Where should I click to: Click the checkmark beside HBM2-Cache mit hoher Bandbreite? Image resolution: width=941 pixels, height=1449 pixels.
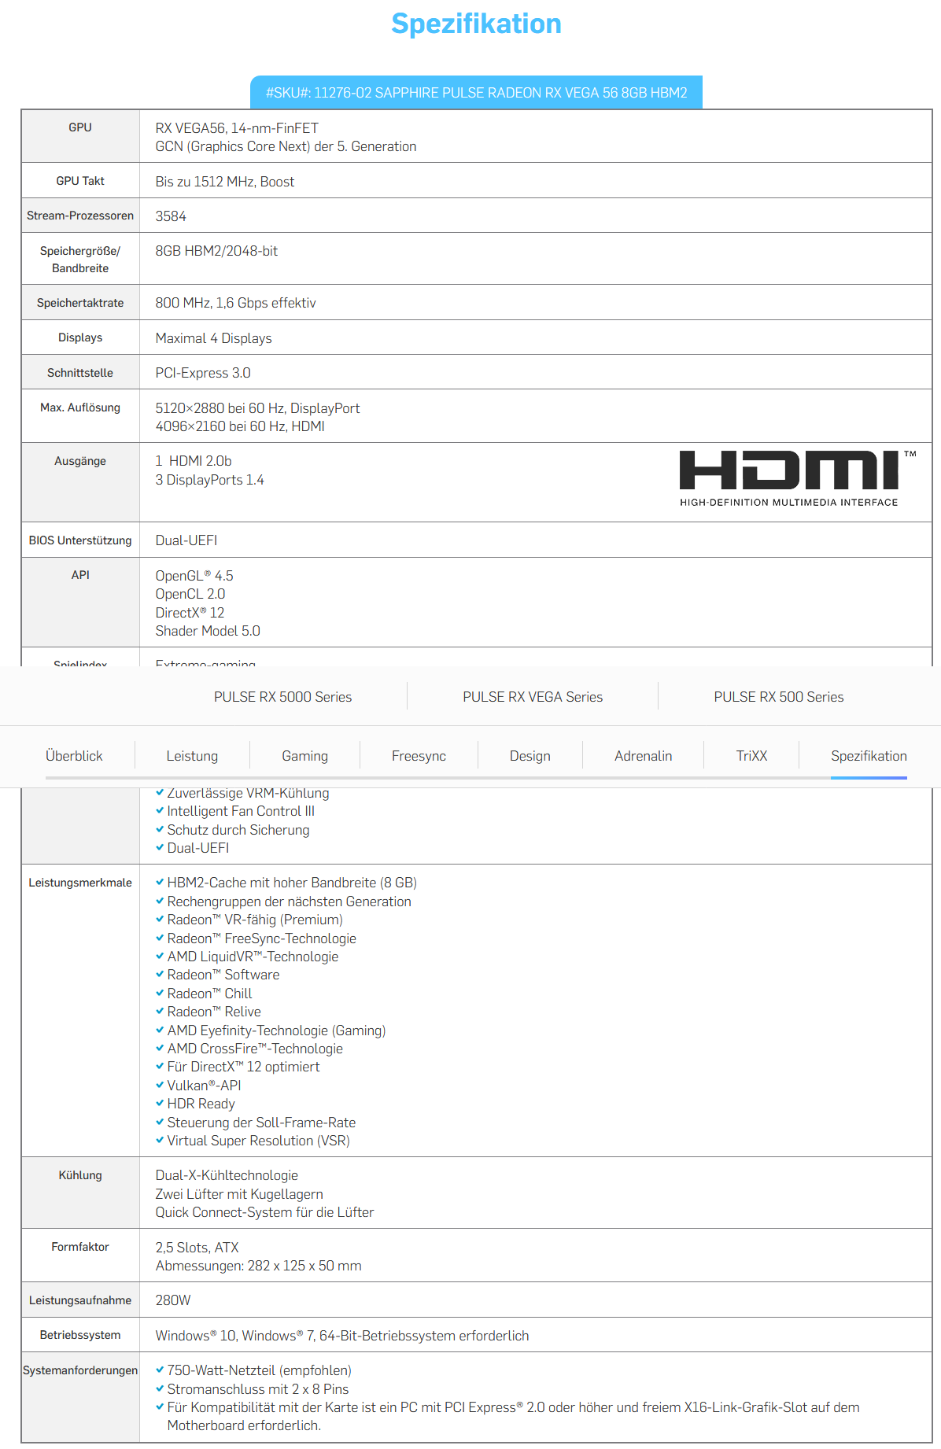(160, 883)
